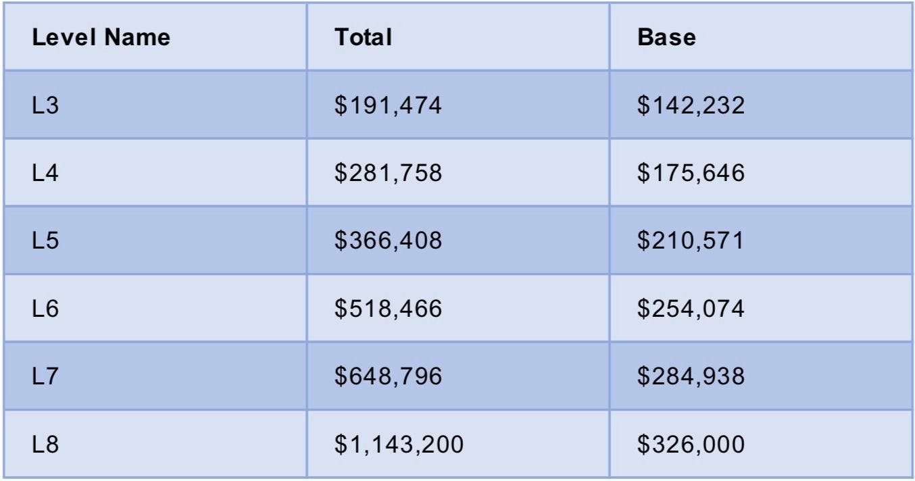915x481 pixels.
Task: Select the $1,143,200 total cell
Action: (x=399, y=444)
